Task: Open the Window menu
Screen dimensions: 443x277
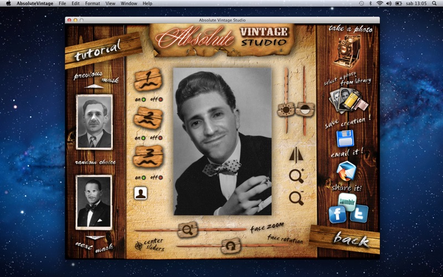Action: click(129, 3)
